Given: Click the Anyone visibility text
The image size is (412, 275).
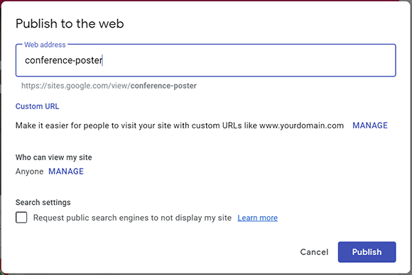Looking at the screenshot, I should (29, 172).
